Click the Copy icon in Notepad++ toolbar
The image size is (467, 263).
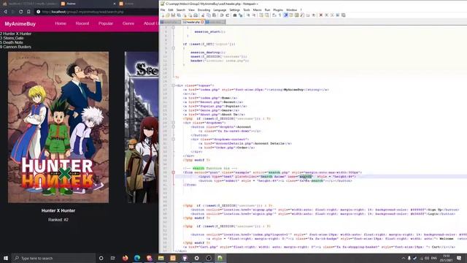point(209,15)
